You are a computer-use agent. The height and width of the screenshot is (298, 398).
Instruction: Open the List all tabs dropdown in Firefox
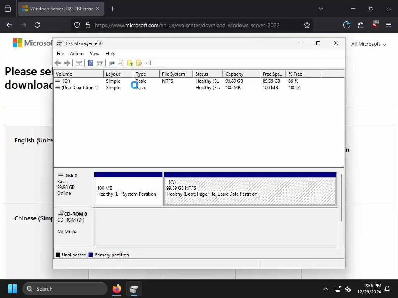[321, 9]
